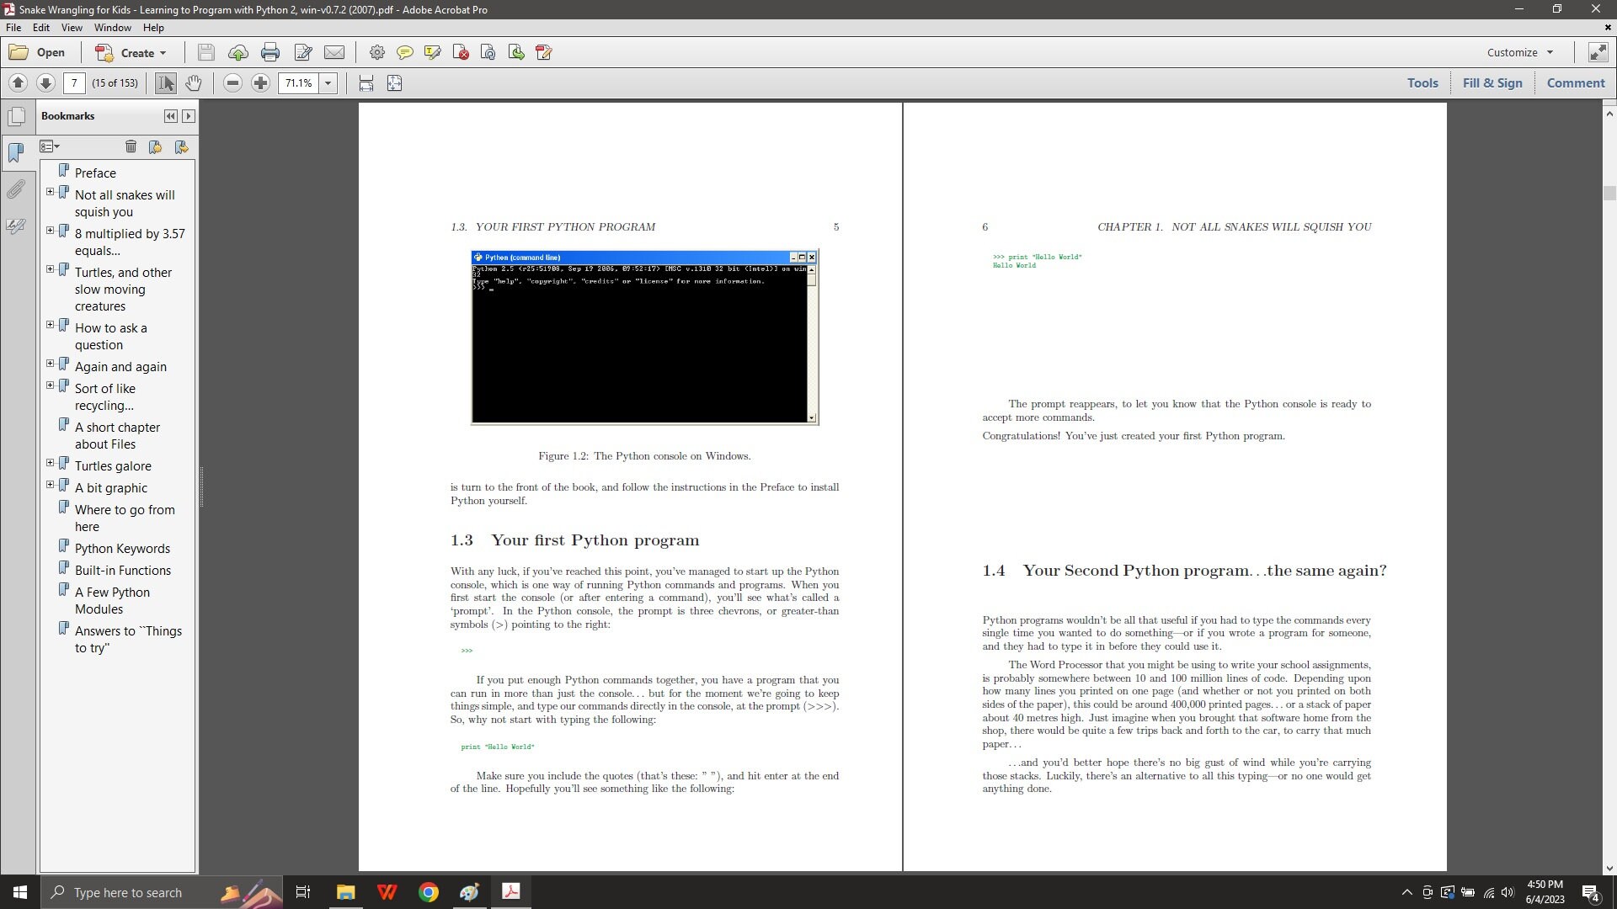Open the zoom percentage dropdown

[x=328, y=82]
